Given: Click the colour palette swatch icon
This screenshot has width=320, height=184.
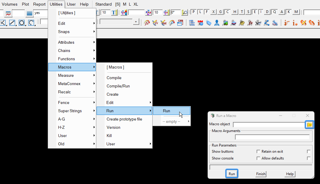Looking at the screenshot, I should tap(124, 12).
